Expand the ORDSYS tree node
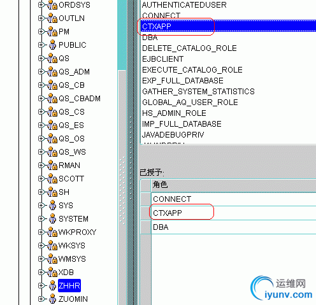The width and height of the screenshot is (316, 305). [41, 5]
